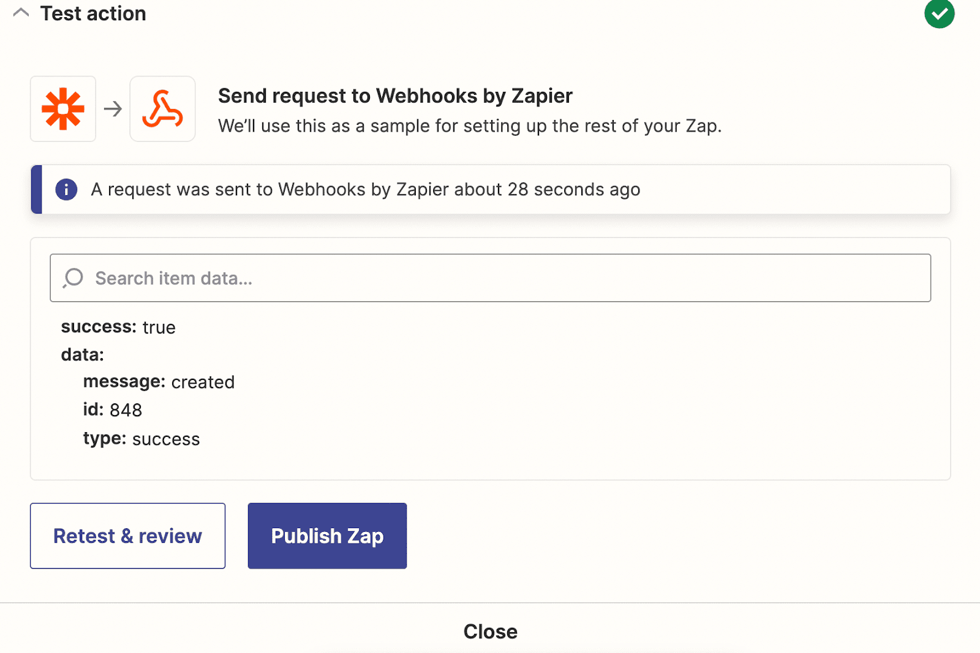980x653 pixels.
Task: Click 'Send request to Webhooks by Zapier' heading
Action: 395,96
